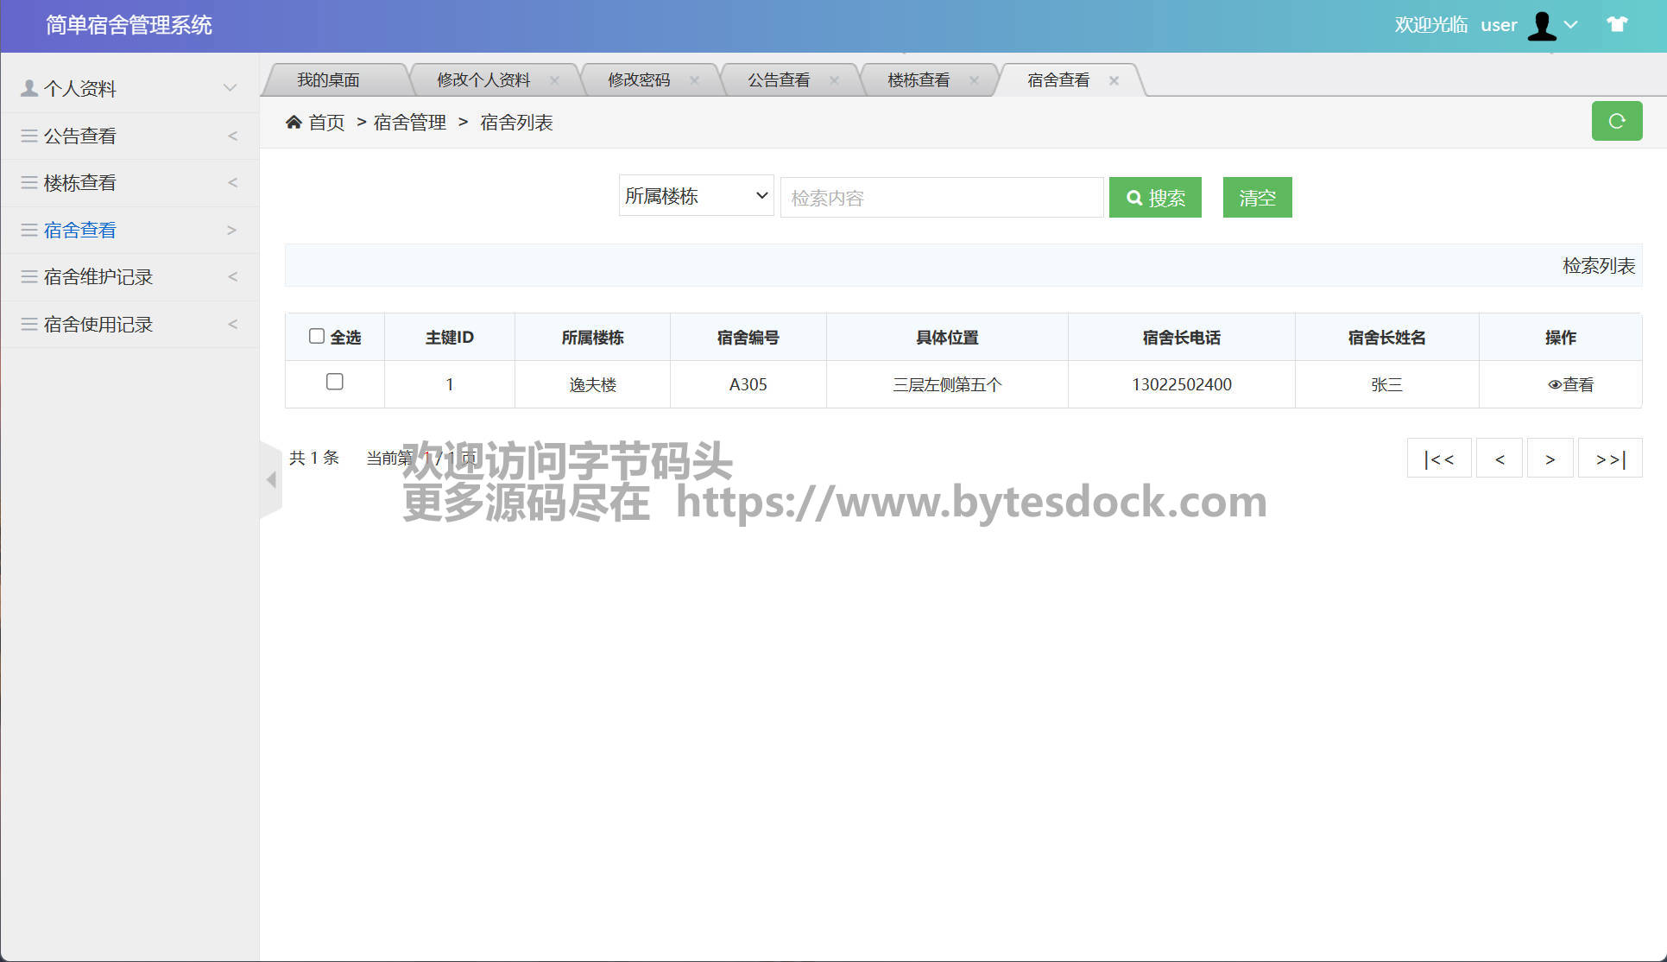Close the 楼栋查看 tab

[x=974, y=80]
